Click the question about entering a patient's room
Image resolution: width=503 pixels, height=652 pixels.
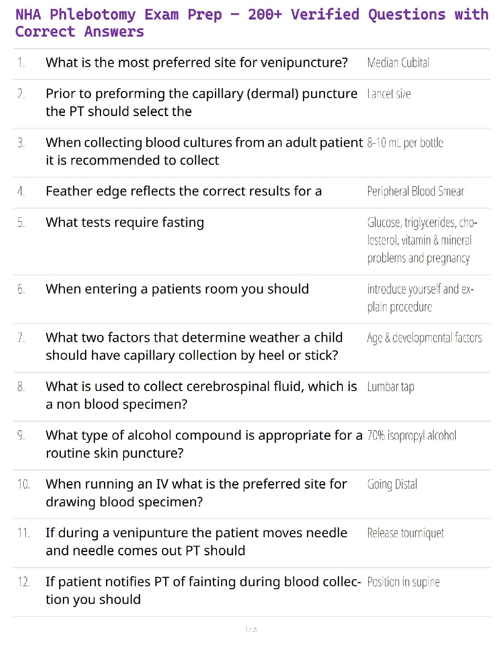click(177, 289)
